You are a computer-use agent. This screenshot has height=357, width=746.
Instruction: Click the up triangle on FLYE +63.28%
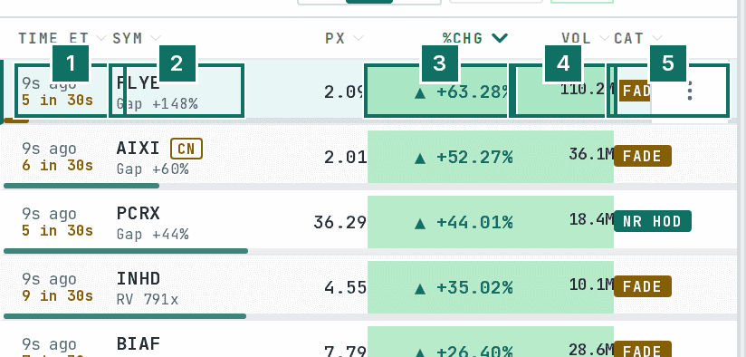pyautogui.click(x=420, y=92)
